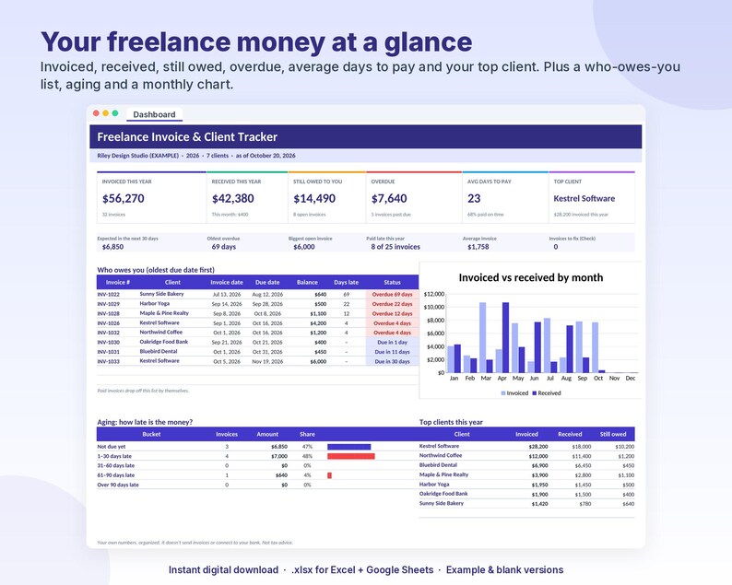Click Sunny Side Bakery in who owes list

click(161, 294)
